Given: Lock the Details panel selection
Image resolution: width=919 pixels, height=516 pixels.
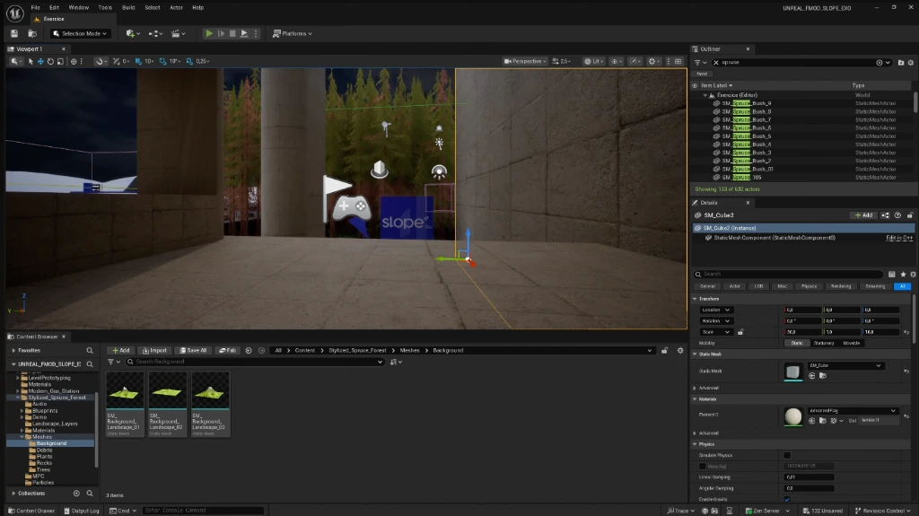Looking at the screenshot, I should pos(910,215).
